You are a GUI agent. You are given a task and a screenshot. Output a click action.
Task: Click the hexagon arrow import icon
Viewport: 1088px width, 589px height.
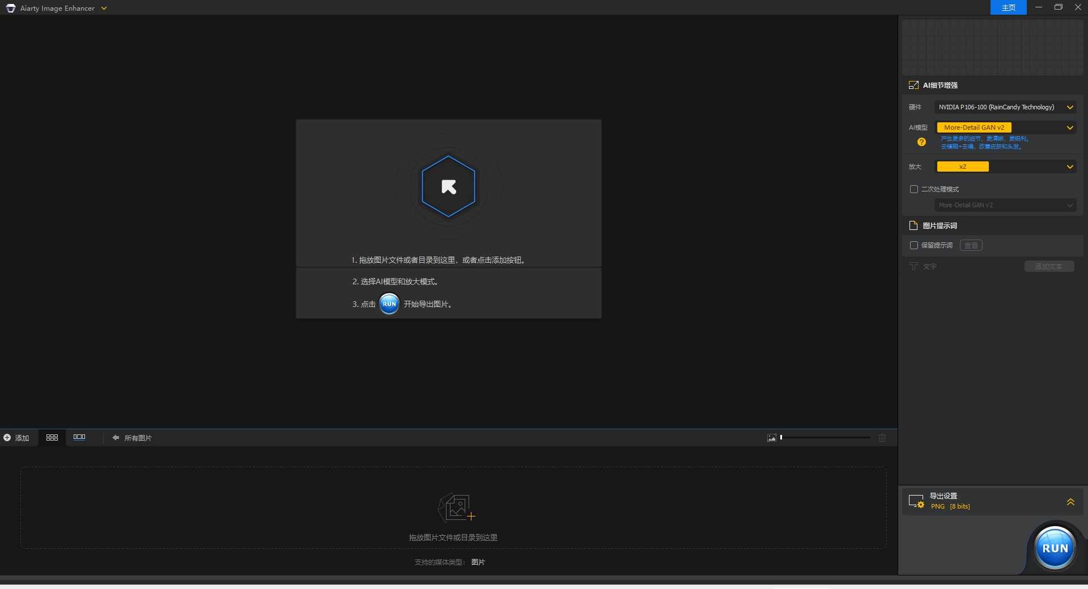point(448,186)
